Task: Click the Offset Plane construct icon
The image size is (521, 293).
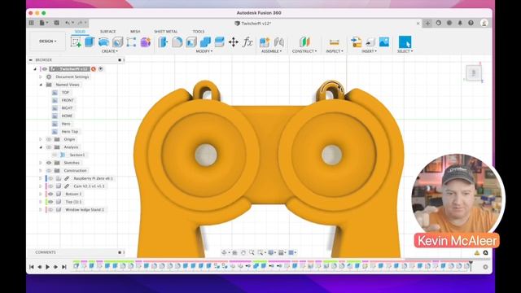Action: 304,42
